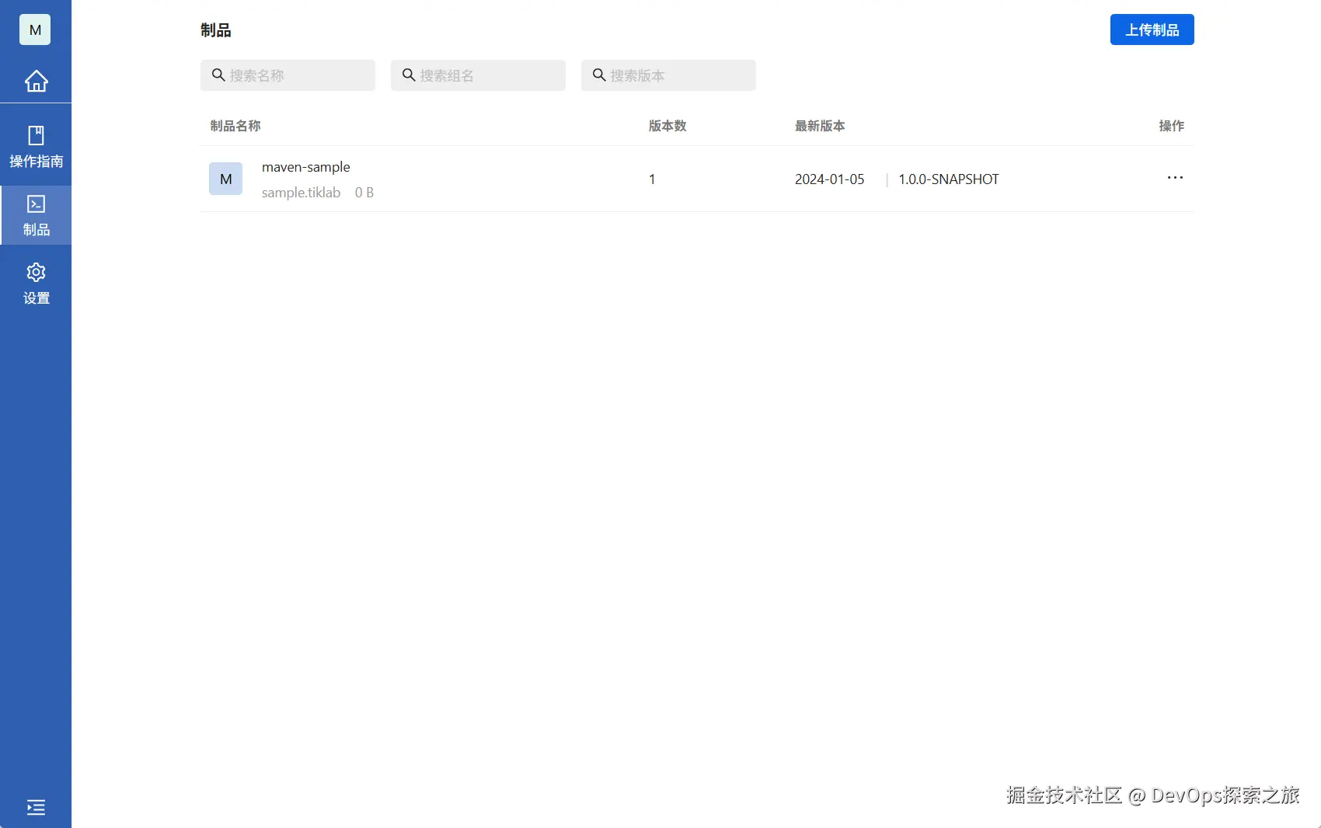Click the magnifier icon in 搜索组名 field
This screenshot has height=828, width=1321.
(x=409, y=75)
